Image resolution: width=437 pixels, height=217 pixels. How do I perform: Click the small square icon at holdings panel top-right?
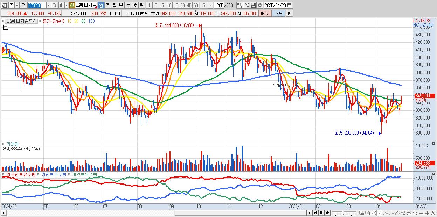tap(434, 173)
